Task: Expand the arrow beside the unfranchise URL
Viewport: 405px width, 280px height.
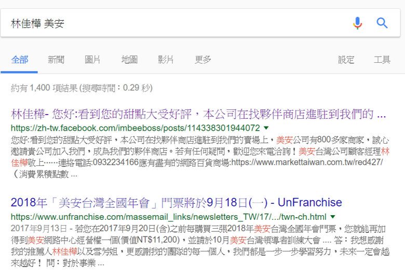Action: pos(333,216)
